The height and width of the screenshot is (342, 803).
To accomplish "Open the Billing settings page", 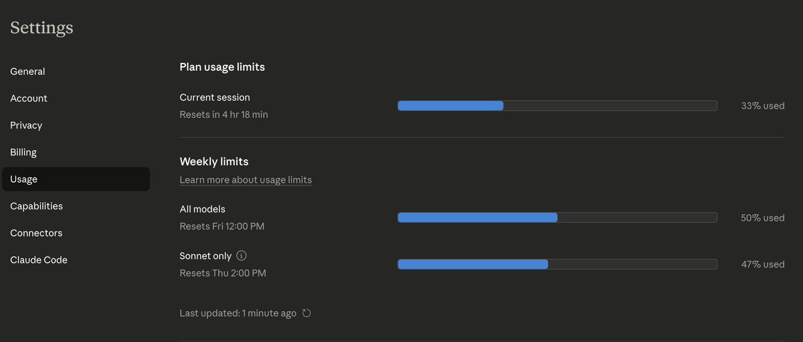I will (23, 152).
